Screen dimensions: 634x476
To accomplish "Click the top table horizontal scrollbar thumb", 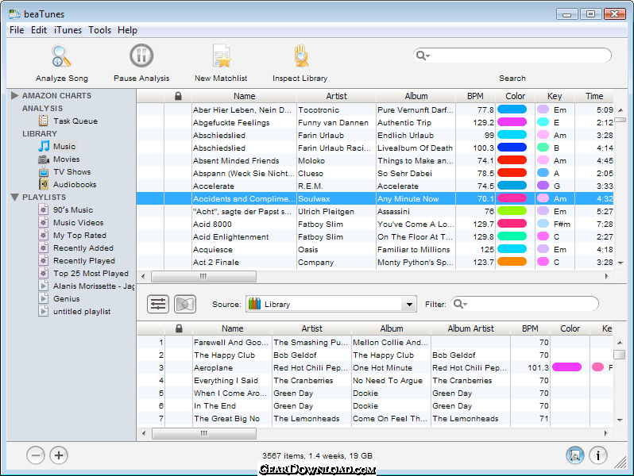I will coord(203,277).
